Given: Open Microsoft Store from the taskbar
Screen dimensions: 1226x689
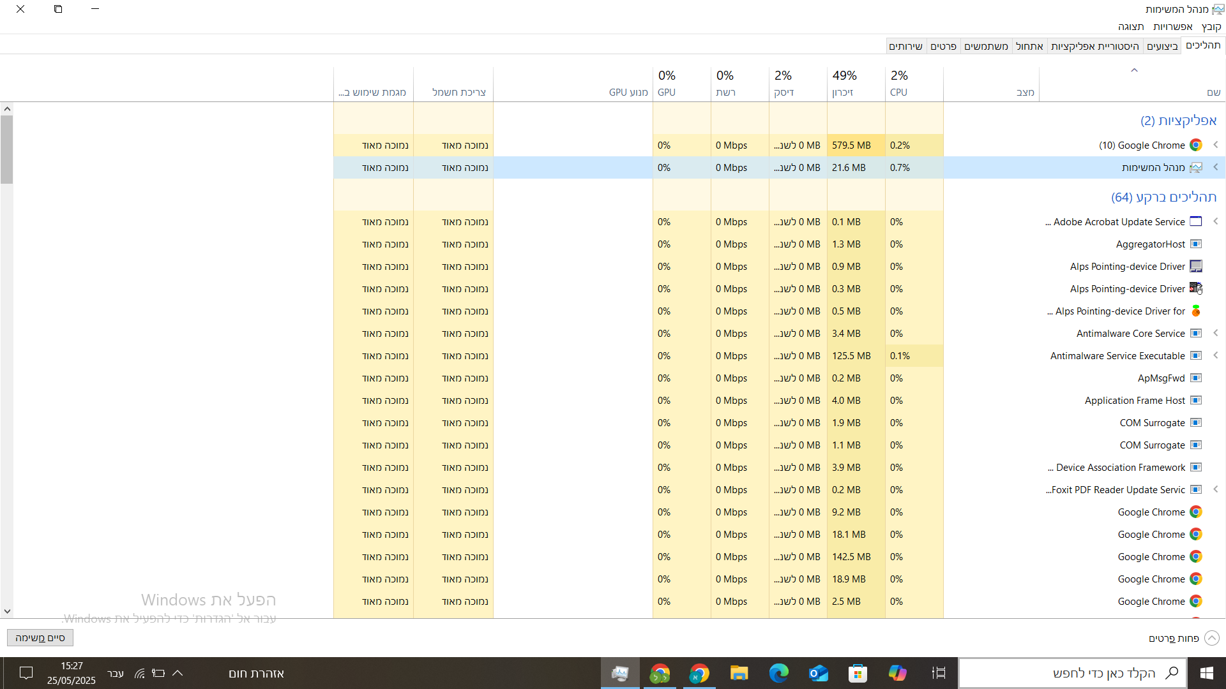Looking at the screenshot, I should tap(858, 673).
